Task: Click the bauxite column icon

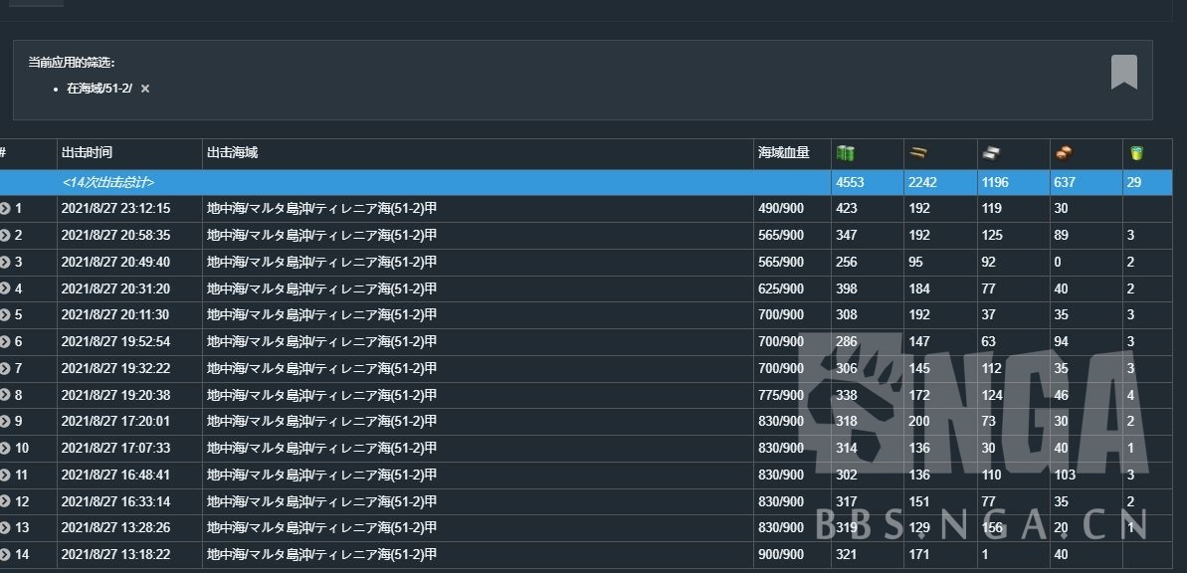Action: pyautogui.click(x=1063, y=153)
